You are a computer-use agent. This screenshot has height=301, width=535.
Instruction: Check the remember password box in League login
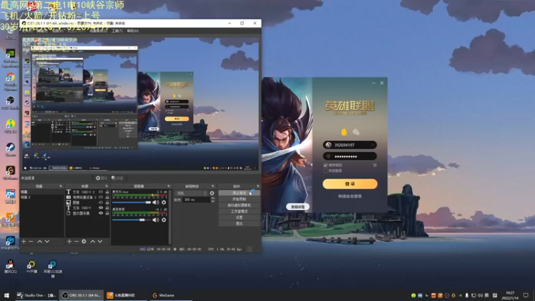325,165
